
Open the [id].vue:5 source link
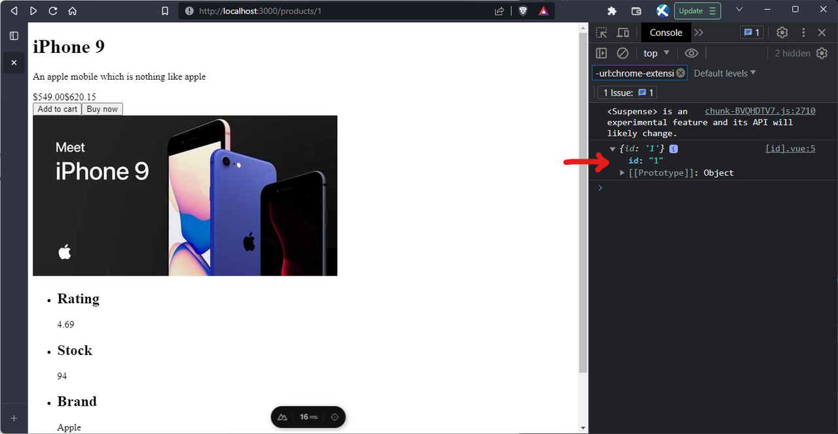click(x=790, y=148)
